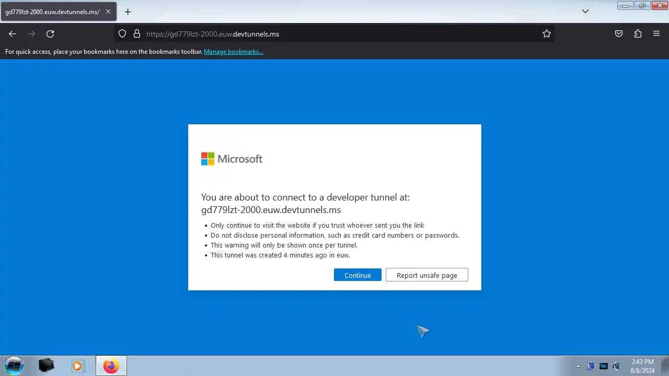The height and width of the screenshot is (376, 669).
Task: Open the Manage bookmarks link
Action: pyautogui.click(x=234, y=52)
